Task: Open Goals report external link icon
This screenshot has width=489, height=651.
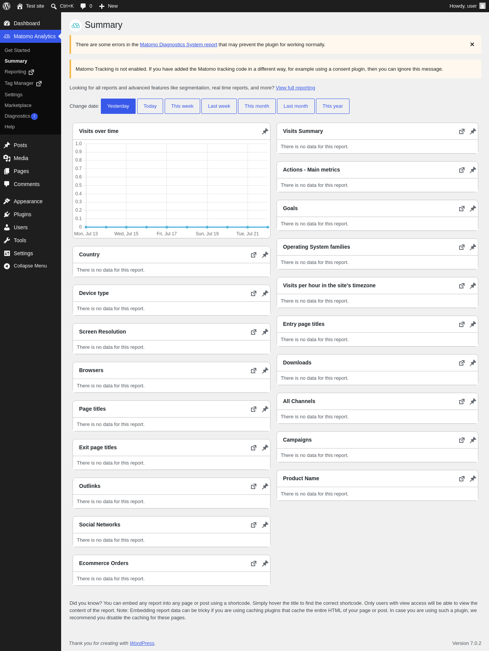Action: (462, 209)
